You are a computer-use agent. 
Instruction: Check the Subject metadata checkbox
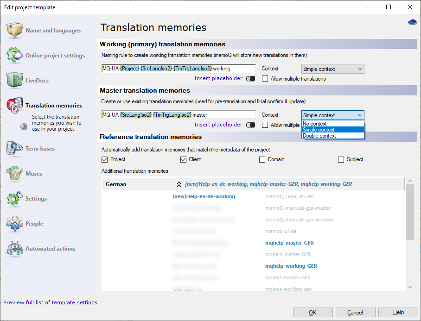341,159
